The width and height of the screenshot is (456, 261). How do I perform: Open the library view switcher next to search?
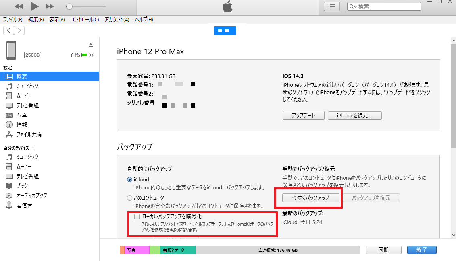click(x=331, y=6)
